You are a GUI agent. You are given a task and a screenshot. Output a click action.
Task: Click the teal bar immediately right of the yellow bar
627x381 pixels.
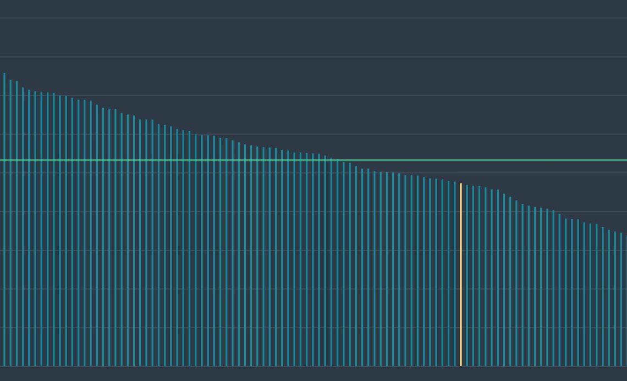click(467, 274)
